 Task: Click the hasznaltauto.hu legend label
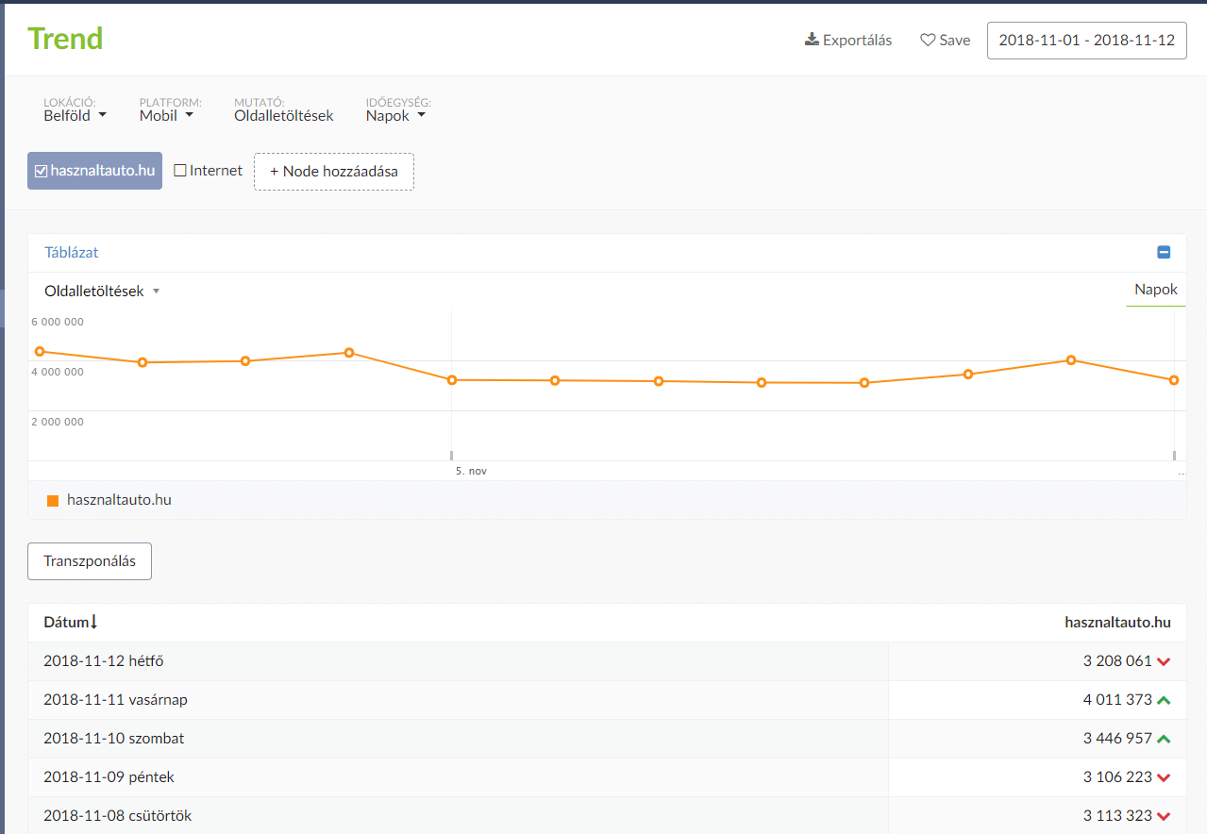pos(119,500)
